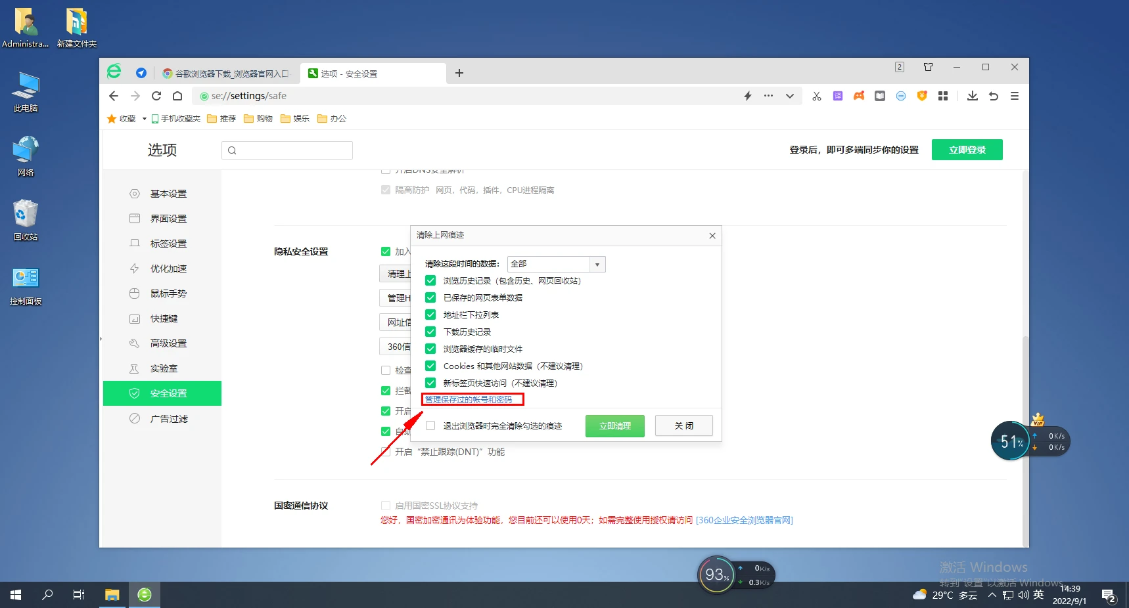Screen dimensions: 1129x608
Task: Check 退出浏览器时完全清除勾选的痕迹 checkbox
Action: (430, 425)
